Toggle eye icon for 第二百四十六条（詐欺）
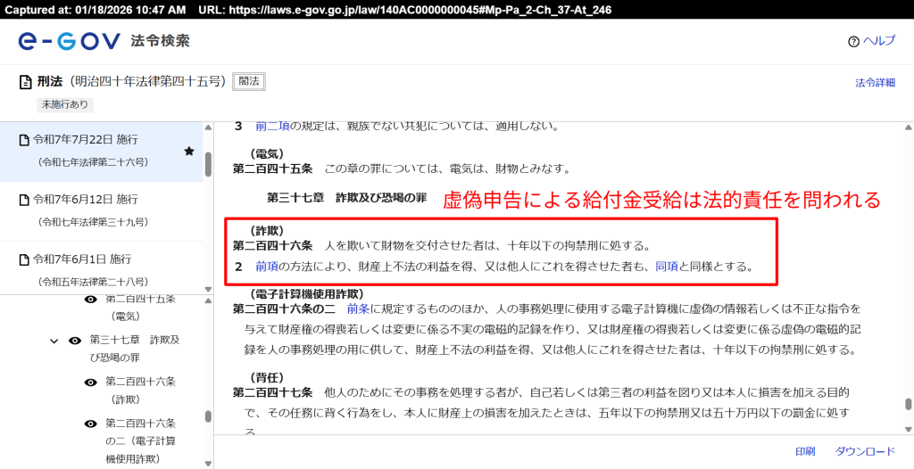914x469 pixels. [90, 383]
